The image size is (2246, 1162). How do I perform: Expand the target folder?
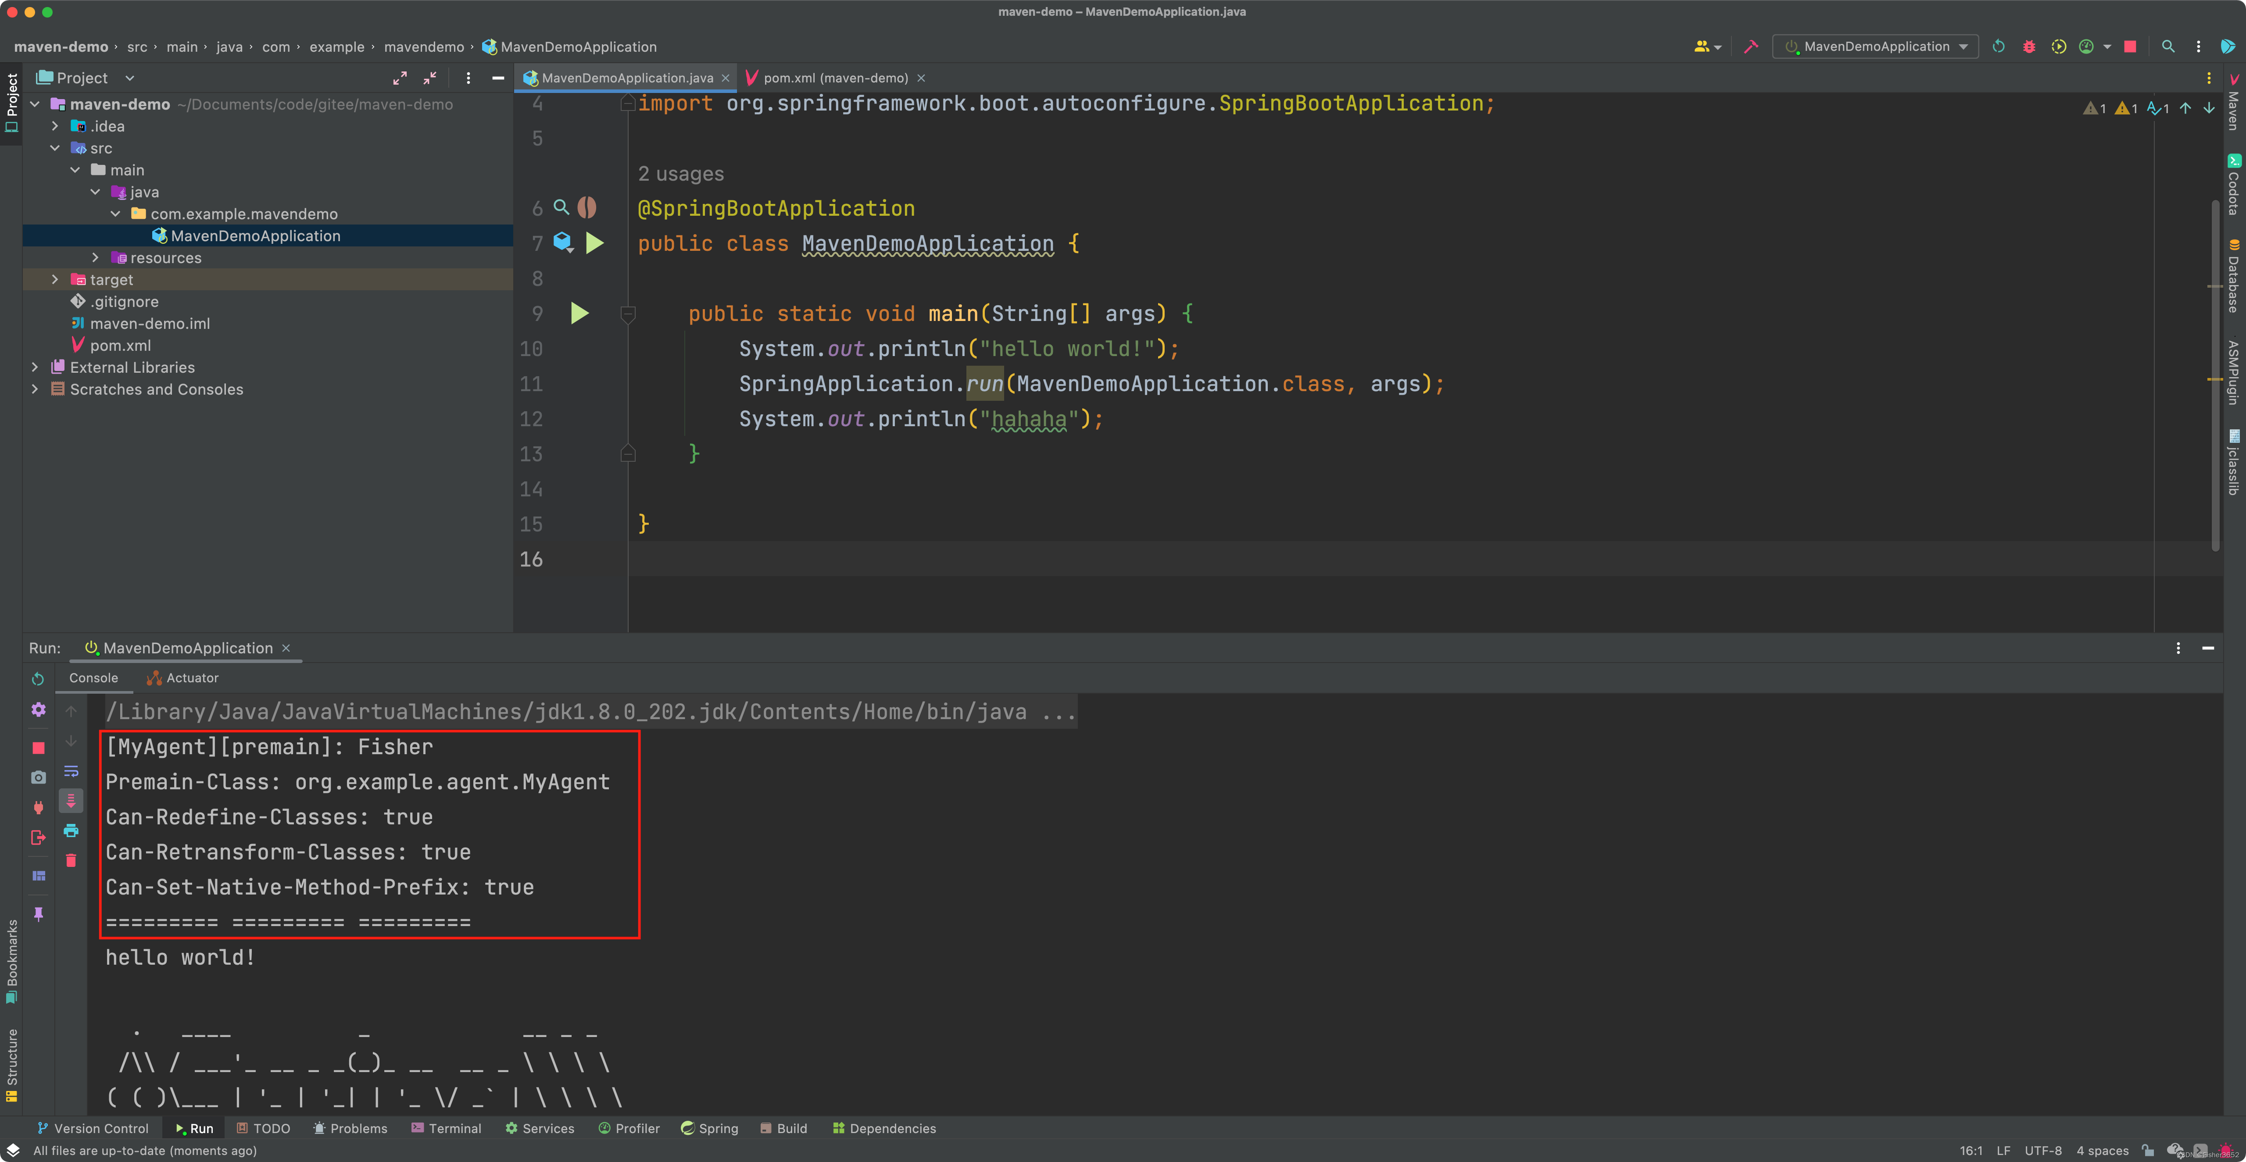point(55,280)
